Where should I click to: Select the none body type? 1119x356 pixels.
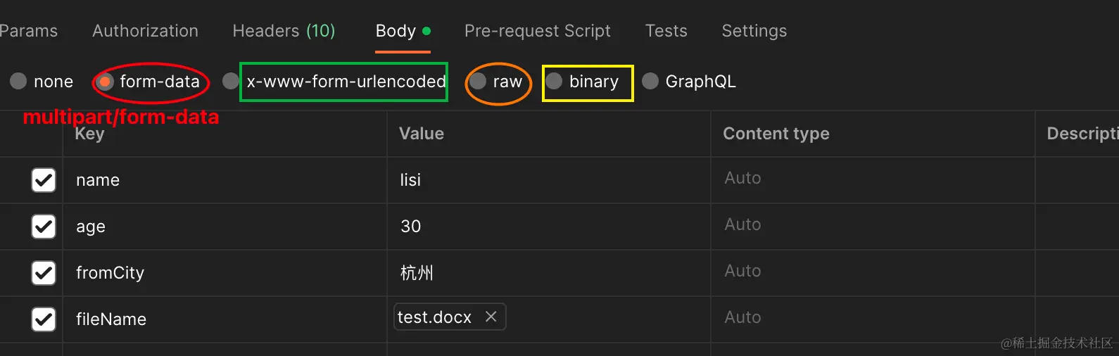click(x=18, y=82)
